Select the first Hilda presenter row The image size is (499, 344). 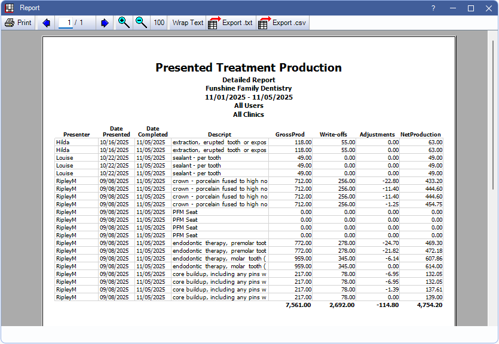pyautogui.click(x=64, y=142)
